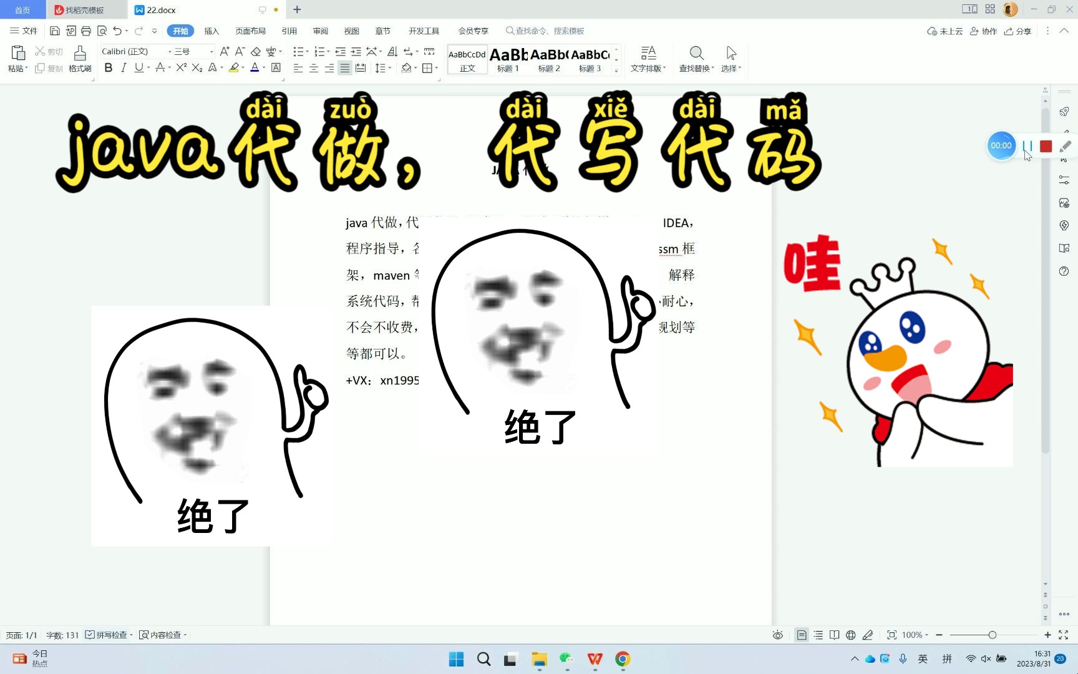Viewport: 1078px width, 674px height.
Task: Switch to eye protection reading mode
Action: 777,635
